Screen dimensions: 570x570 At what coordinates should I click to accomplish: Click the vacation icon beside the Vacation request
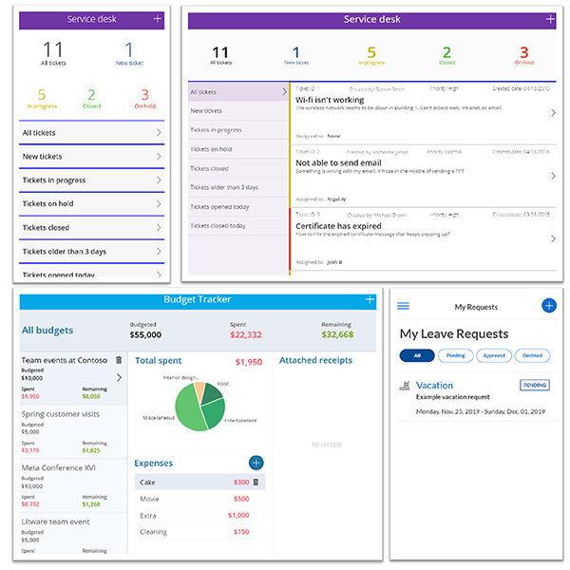(405, 386)
